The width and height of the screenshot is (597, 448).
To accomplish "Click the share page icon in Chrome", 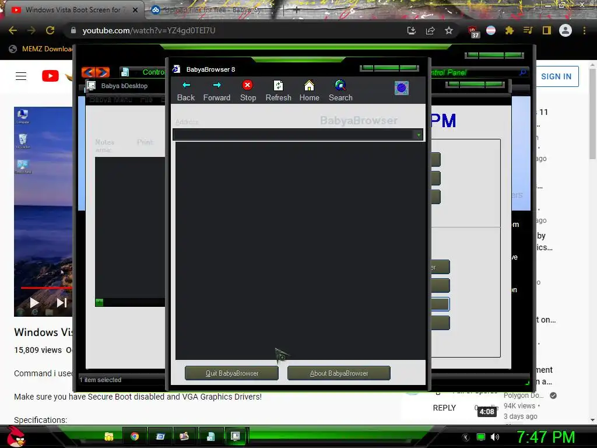I will click(430, 30).
